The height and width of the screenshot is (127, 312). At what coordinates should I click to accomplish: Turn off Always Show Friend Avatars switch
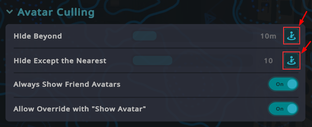pos(283,84)
